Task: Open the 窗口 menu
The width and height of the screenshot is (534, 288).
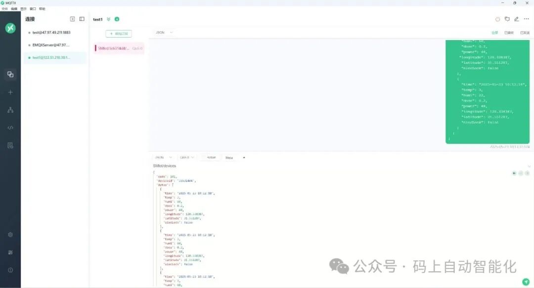Action: pyautogui.click(x=33, y=9)
